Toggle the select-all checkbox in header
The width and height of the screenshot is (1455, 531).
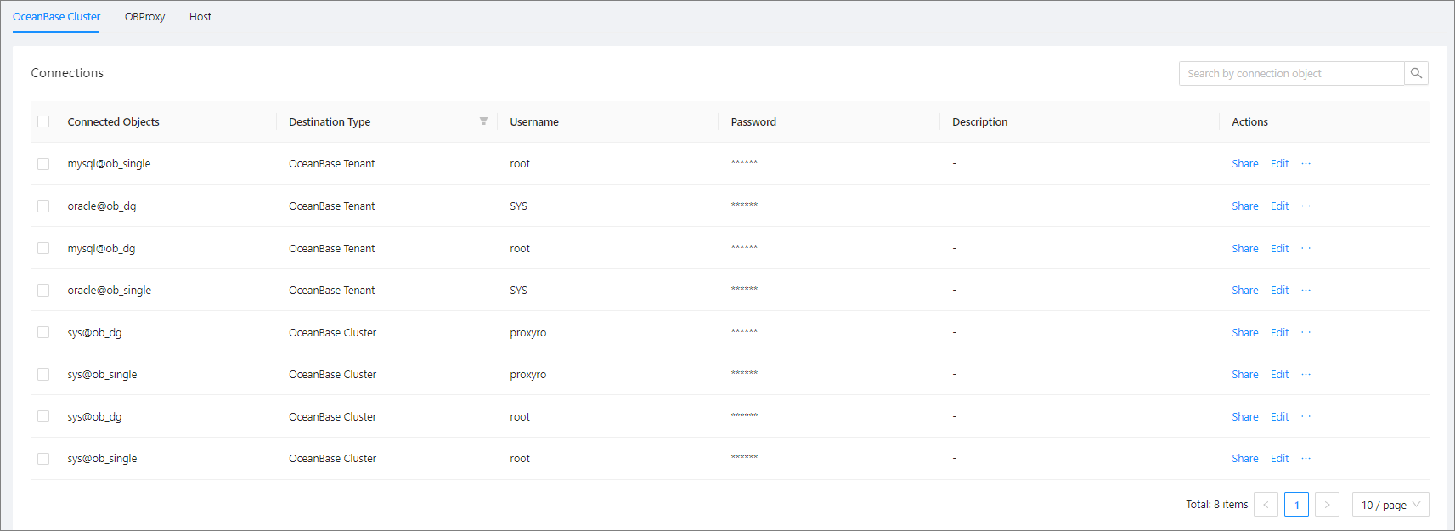coord(43,121)
